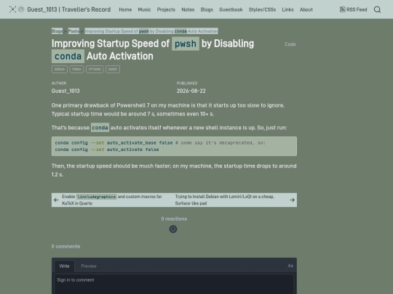Toggle the Aa markdown toolbar icon
Viewport: 393px width, 294px height.
pos(290,266)
